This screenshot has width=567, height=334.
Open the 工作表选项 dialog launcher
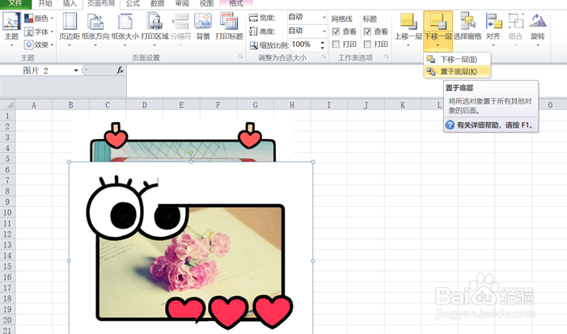coord(387,57)
